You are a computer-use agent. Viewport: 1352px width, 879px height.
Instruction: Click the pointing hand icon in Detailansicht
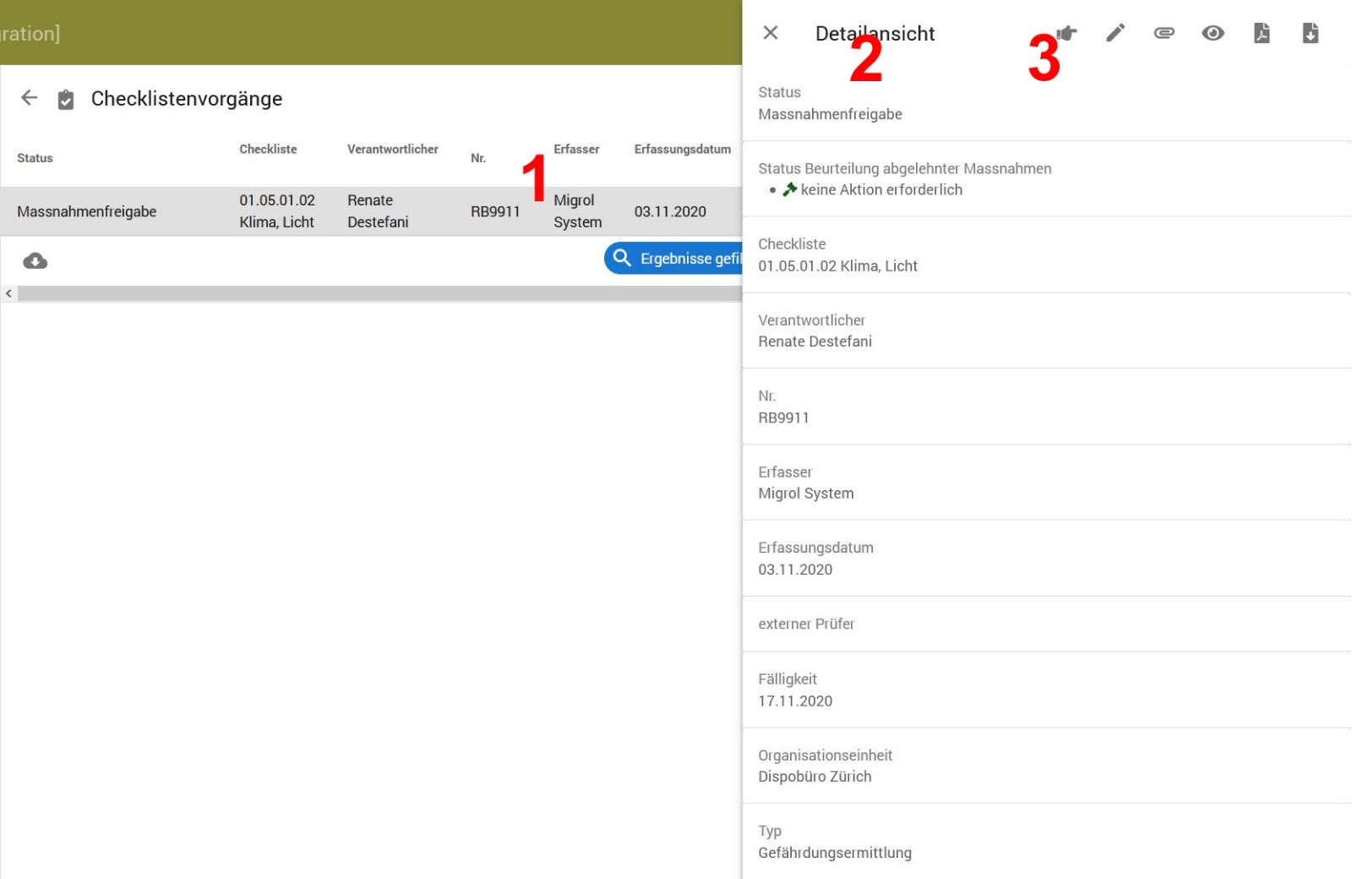[x=1066, y=33]
